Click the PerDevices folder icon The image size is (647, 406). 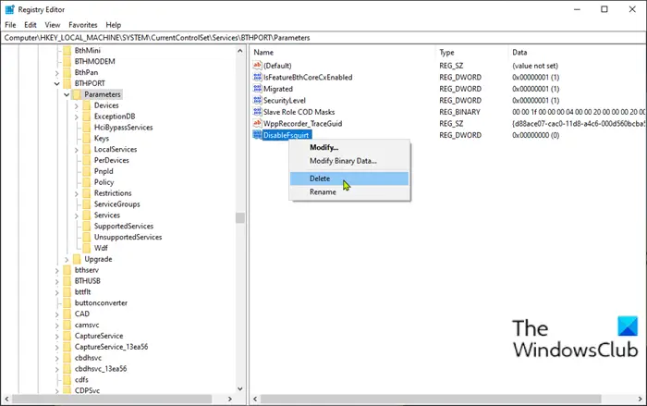coord(87,160)
